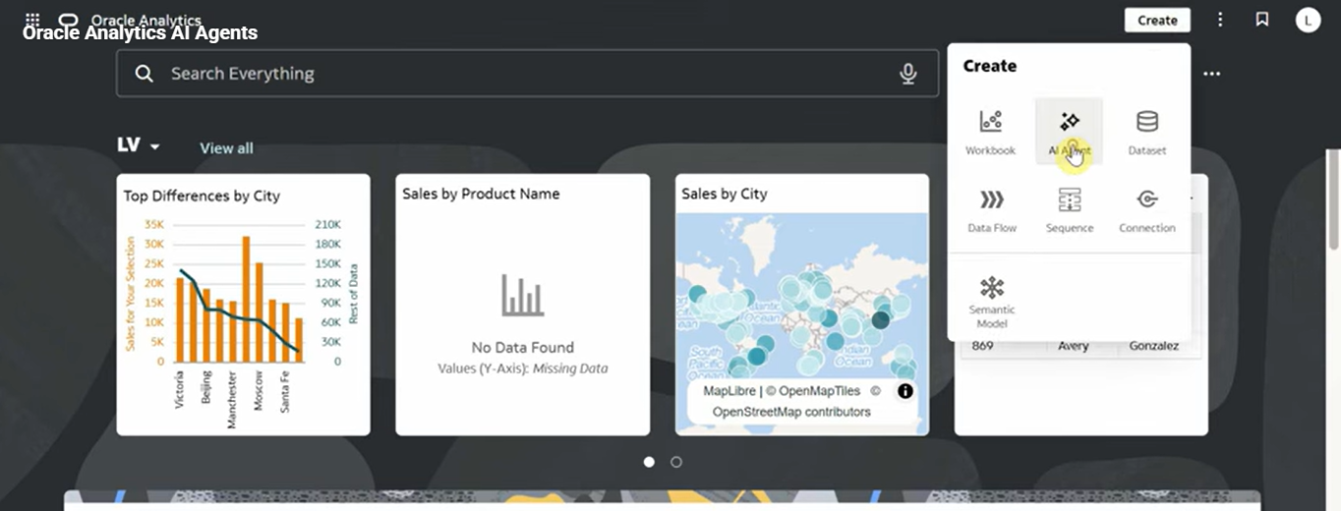The height and width of the screenshot is (511, 1341).
Task: Click the Avery table cell
Action: (x=1074, y=346)
